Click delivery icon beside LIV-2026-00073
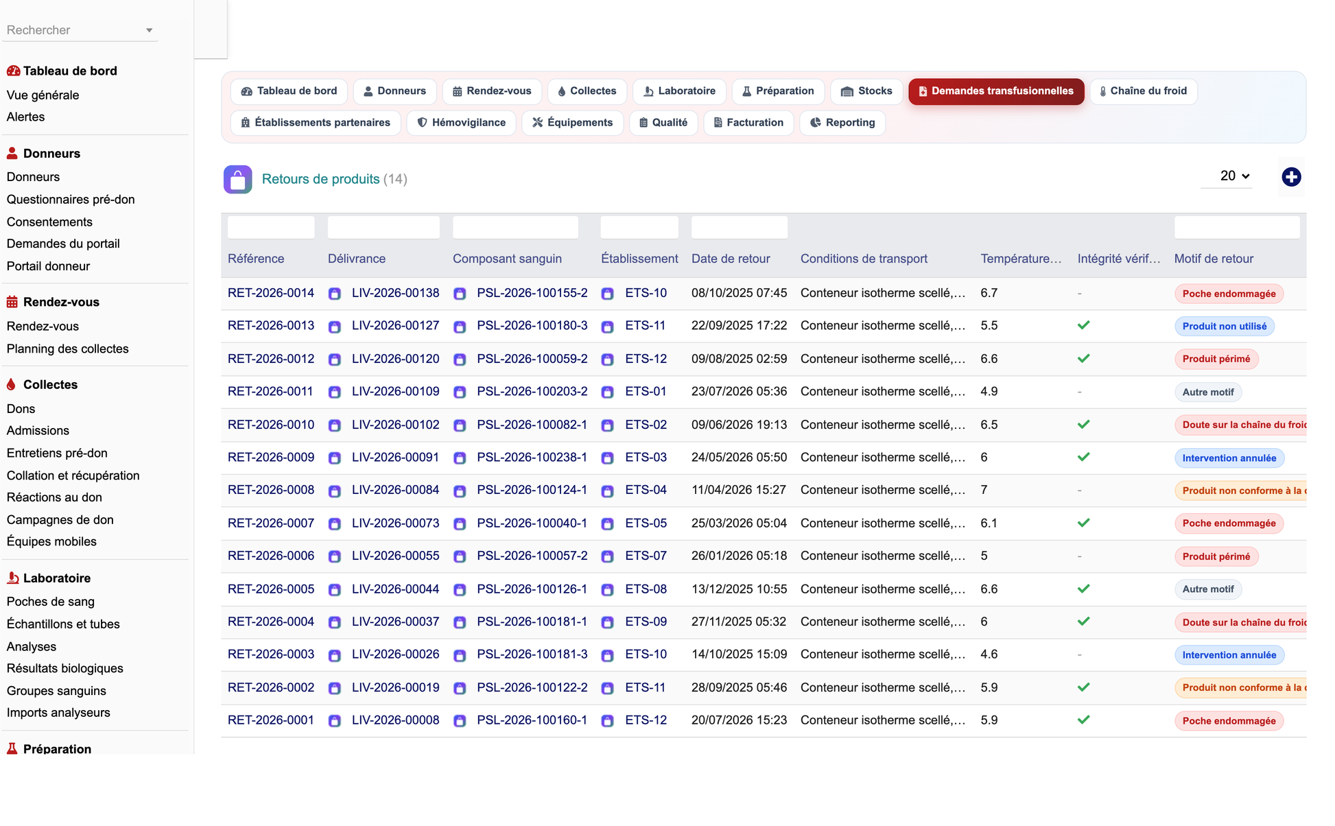 click(x=335, y=524)
